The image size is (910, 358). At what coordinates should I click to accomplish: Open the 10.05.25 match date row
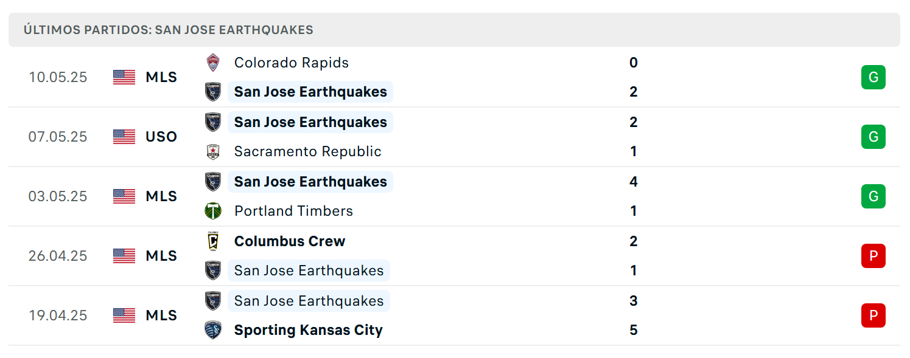[454, 77]
